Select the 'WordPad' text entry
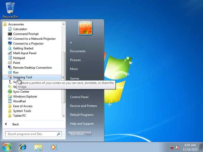 point(19,101)
